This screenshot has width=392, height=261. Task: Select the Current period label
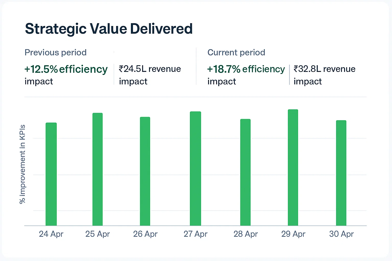pyautogui.click(x=236, y=53)
